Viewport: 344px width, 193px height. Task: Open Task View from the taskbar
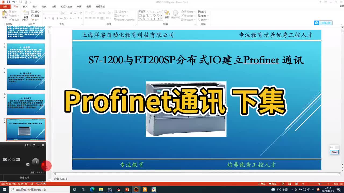coord(83,189)
